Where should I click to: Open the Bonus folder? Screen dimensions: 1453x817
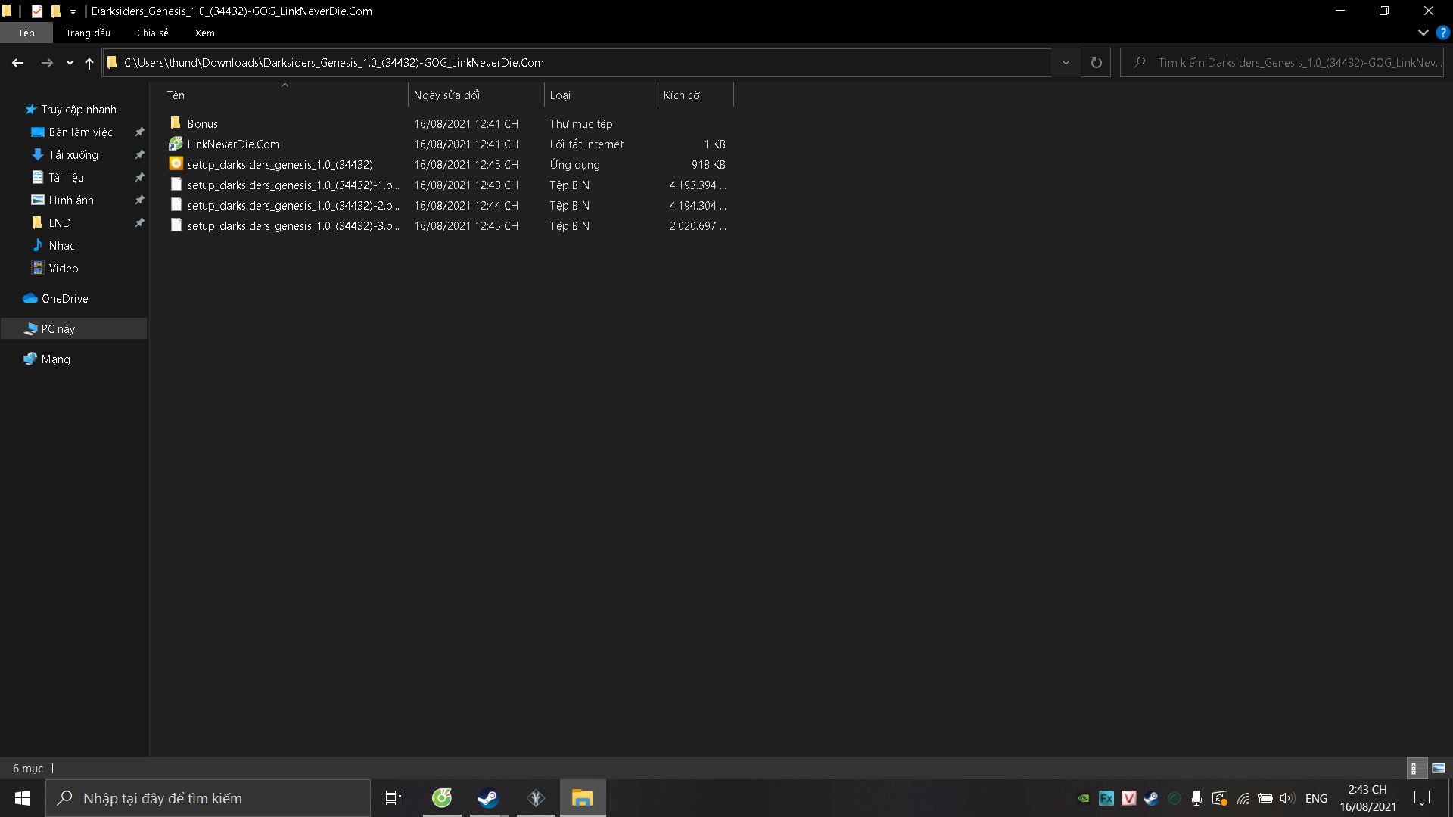(202, 123)
